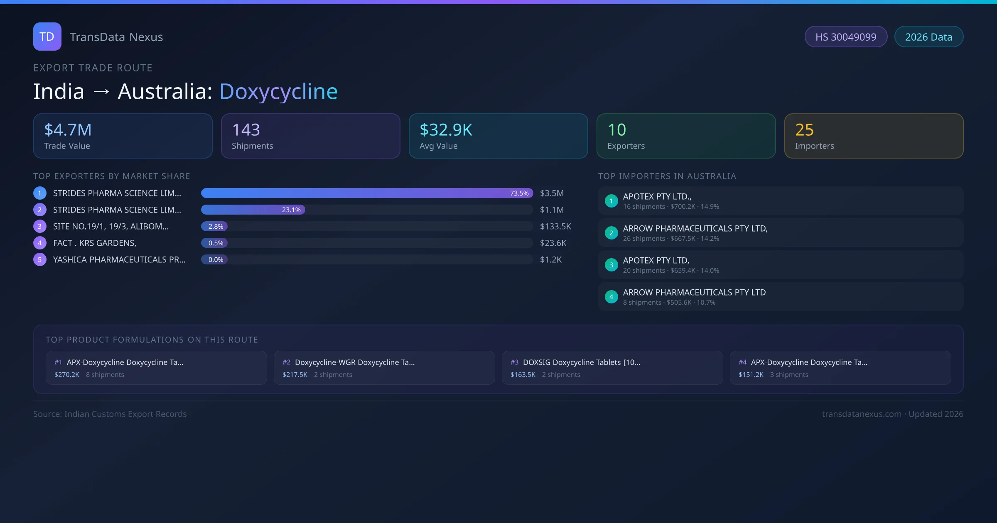
Task: Select badge 2 beside ARROW PHARMACEUTICALS PTY LTD,
Action: tap(611, 233)
